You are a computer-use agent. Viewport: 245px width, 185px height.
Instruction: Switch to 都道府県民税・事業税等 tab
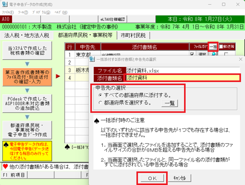(x=85, y=35)
